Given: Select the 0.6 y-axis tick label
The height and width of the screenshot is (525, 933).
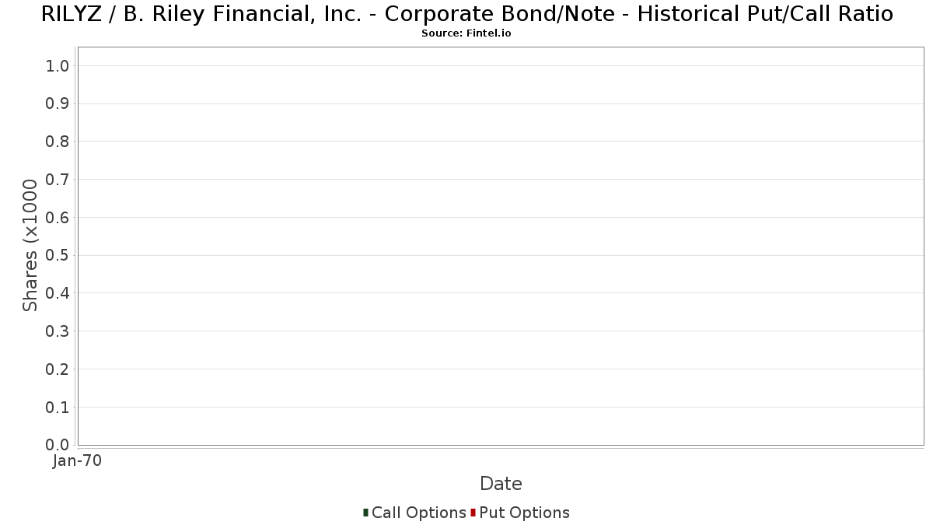Looking at the screenshot, I should pyautogui.click(x=58, y=218).
